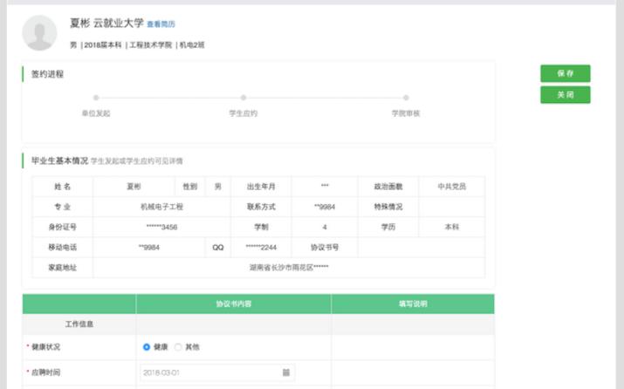Click the QQ number value cell

(261, 247)
